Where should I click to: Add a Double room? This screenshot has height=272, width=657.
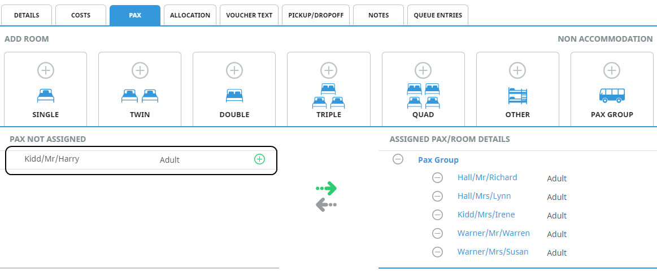[234, 70]
